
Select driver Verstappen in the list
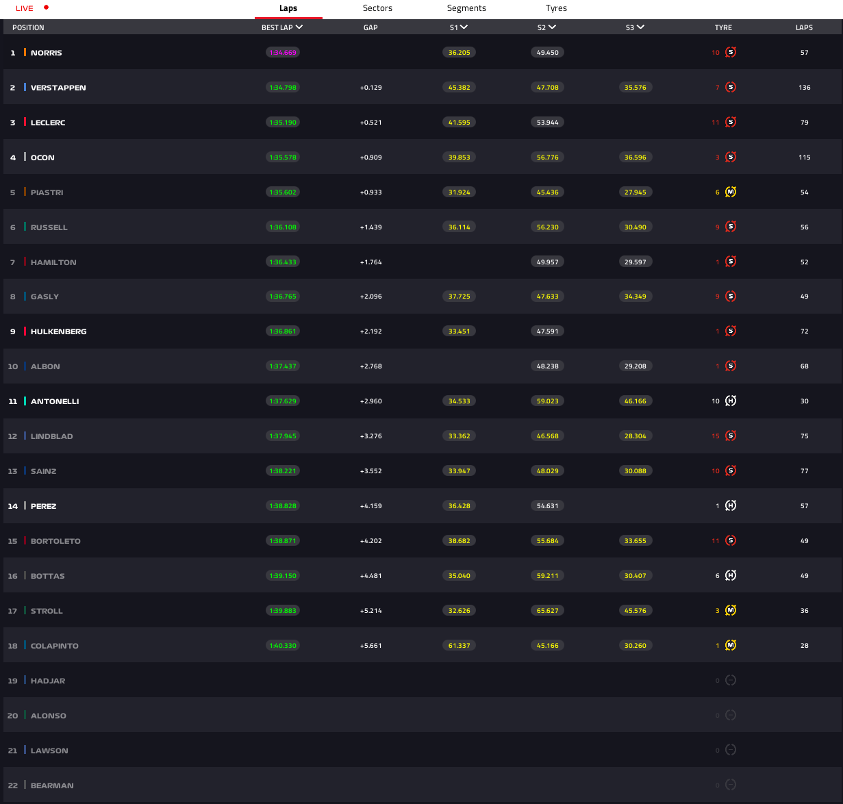click(x=58, y=88)
